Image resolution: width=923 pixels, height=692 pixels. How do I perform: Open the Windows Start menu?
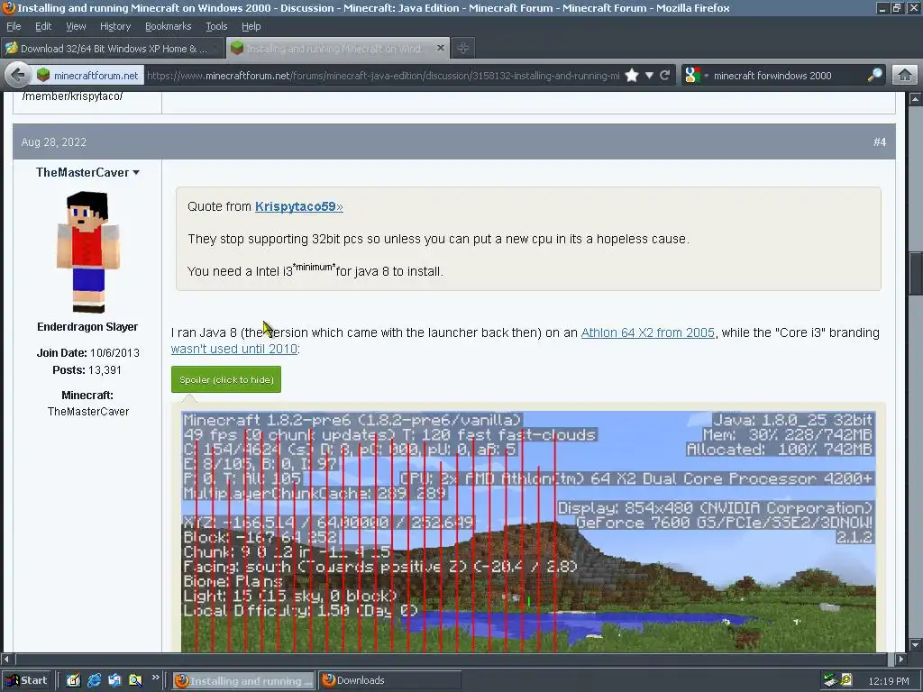[26, 681]
